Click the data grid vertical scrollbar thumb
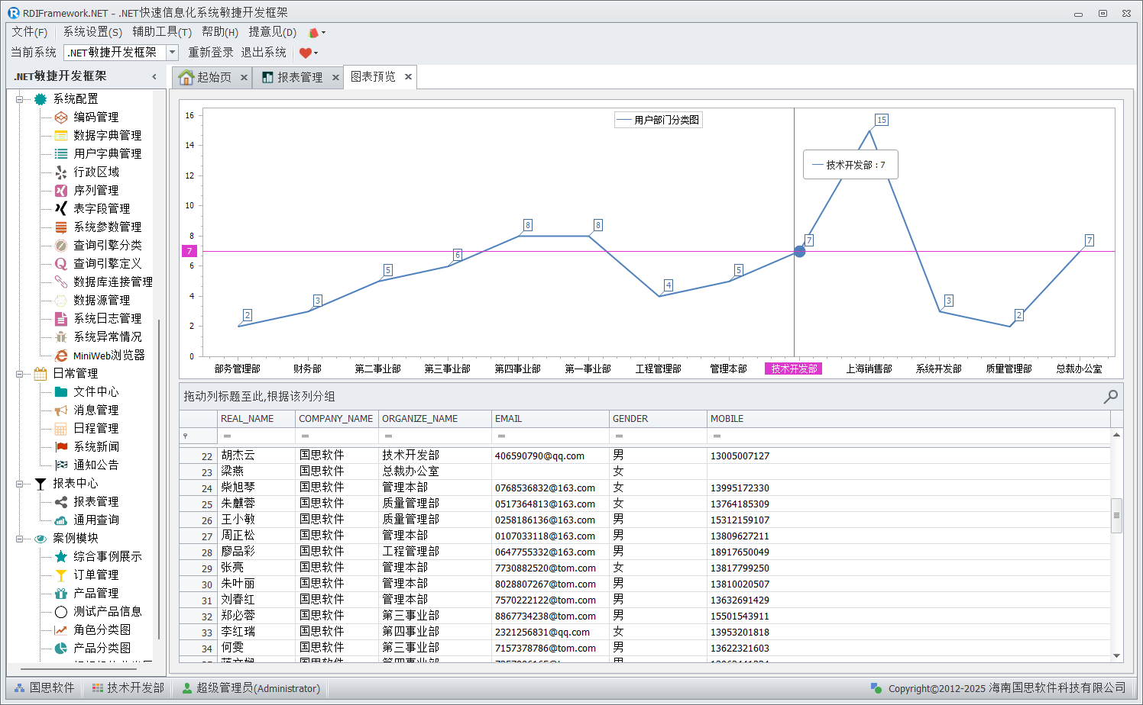The image size is (1143, 705). pyautogui.click(x=1116, y=515)
